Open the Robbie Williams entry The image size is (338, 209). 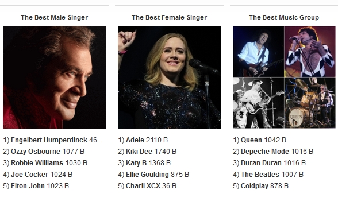pyautogui.click(x=37, y=162)
